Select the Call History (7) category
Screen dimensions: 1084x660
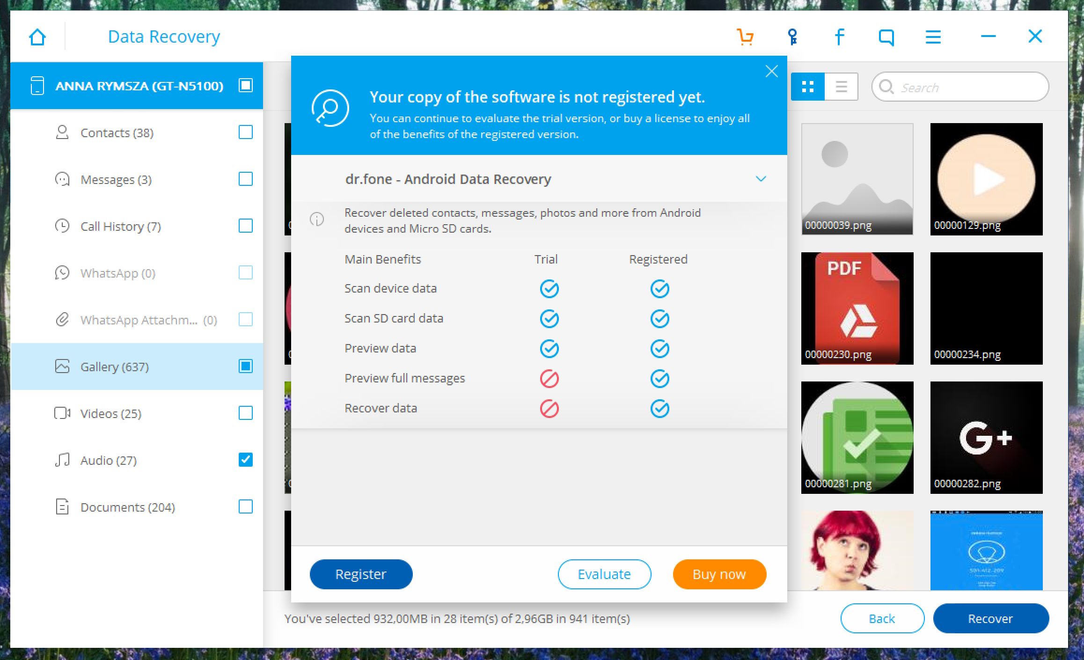pyautogui.click(x=137, y=226)
